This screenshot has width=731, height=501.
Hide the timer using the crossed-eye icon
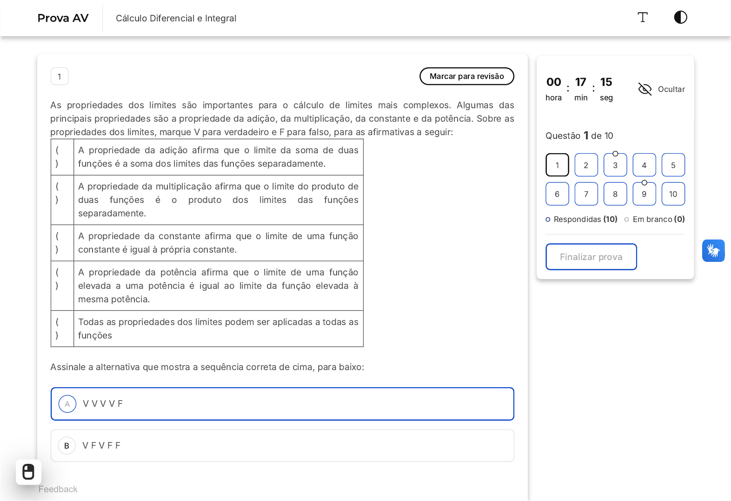pyautogui.click(x=645, y=89)
